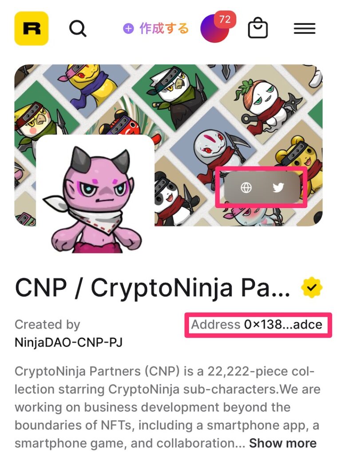
Task: Copy contract address 0x138...adce
Action: 283,324
